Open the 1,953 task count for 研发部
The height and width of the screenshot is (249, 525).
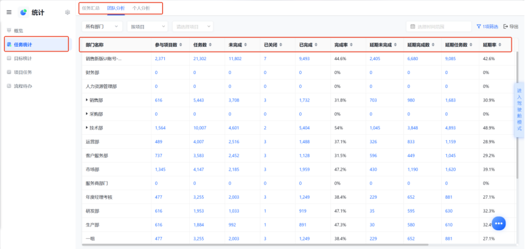198,211
